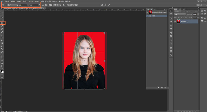Click the foreground color swatch

pos(1,70)
